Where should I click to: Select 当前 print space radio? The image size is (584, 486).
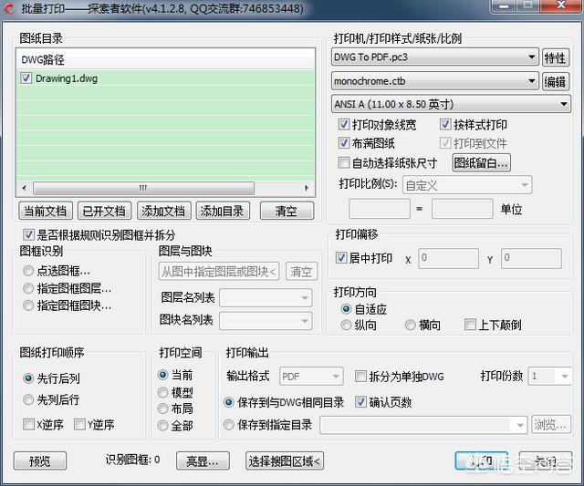pos(162,375)
